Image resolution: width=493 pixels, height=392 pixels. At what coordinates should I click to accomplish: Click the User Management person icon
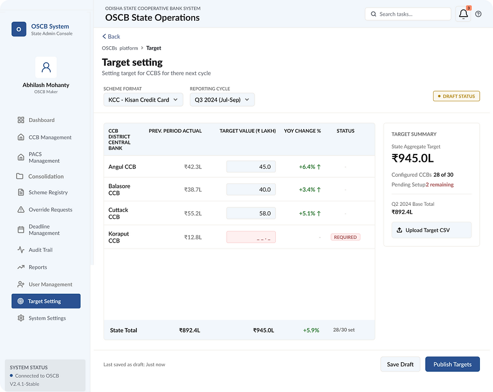(21, 284)
